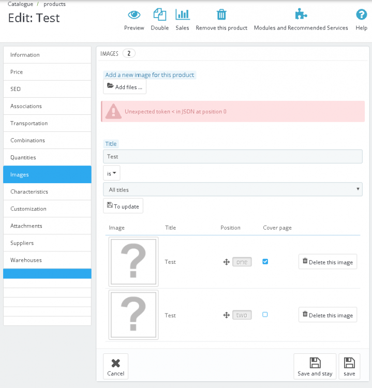The image size is (372, 388).
Task: Switch to the Price tab
Action: coord(47,72)
